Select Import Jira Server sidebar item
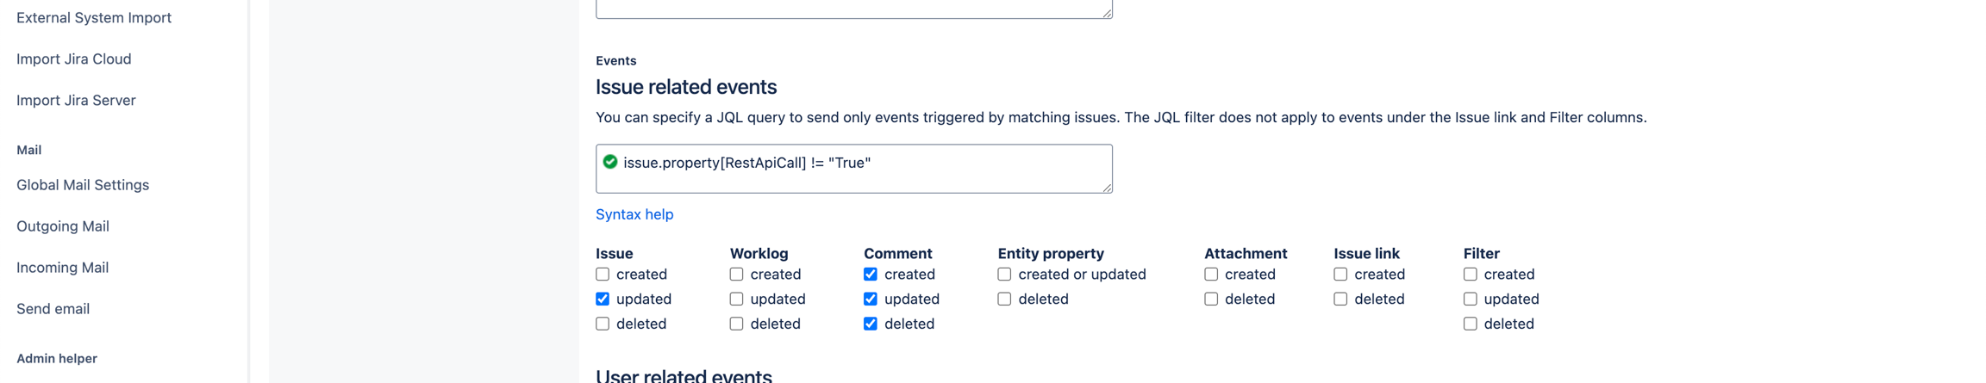The image size is (1986, 383). [76, 101]
